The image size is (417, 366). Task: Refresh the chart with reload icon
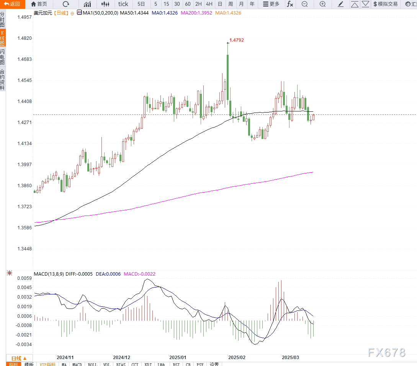[x=66, y=4]
